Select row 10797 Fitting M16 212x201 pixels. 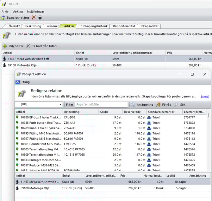pos(110,139)
